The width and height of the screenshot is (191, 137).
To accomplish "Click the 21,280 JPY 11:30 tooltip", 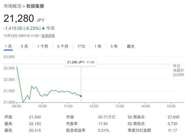I will (81, 62).
